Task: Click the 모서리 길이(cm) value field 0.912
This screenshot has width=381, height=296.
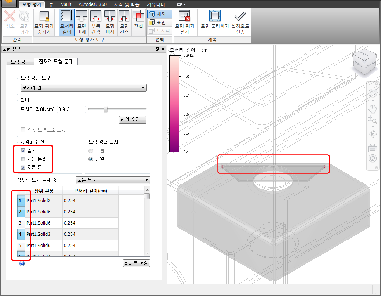Action: [x=72, y=109]
